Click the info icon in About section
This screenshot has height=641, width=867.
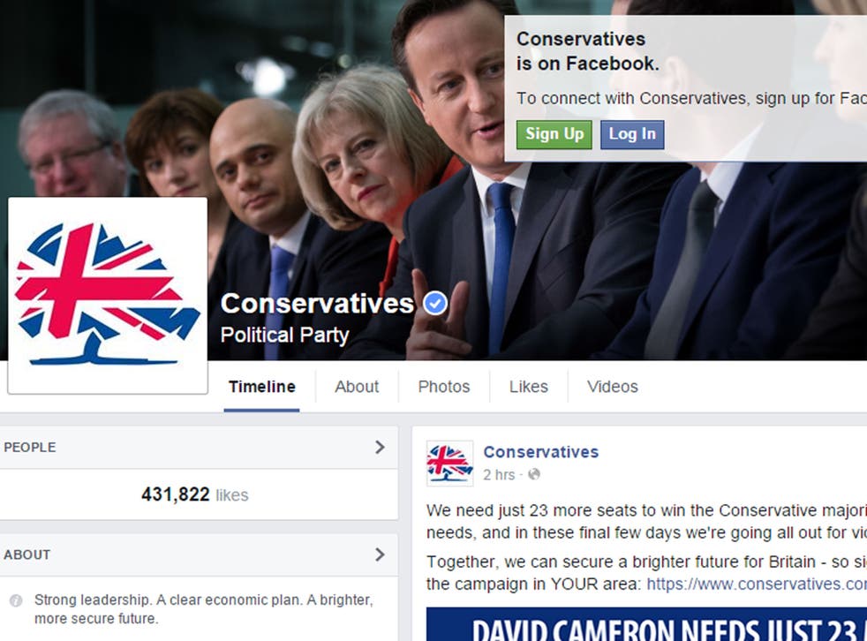point(16,600)
